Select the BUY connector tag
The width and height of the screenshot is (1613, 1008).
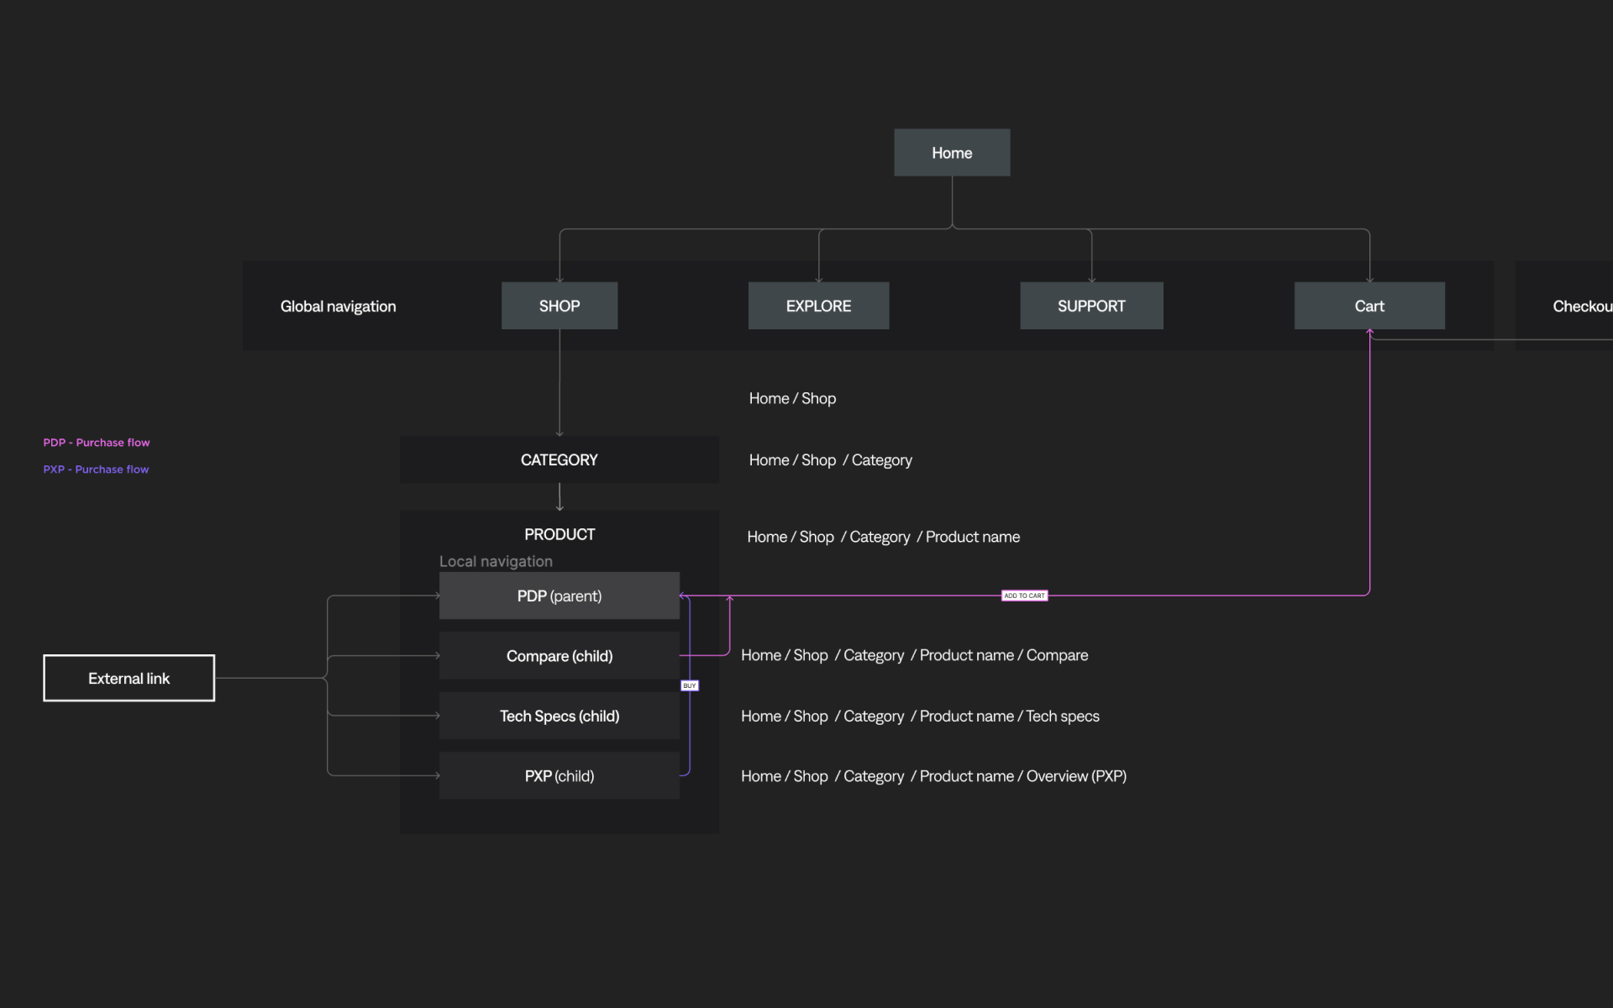click(690, 685)
